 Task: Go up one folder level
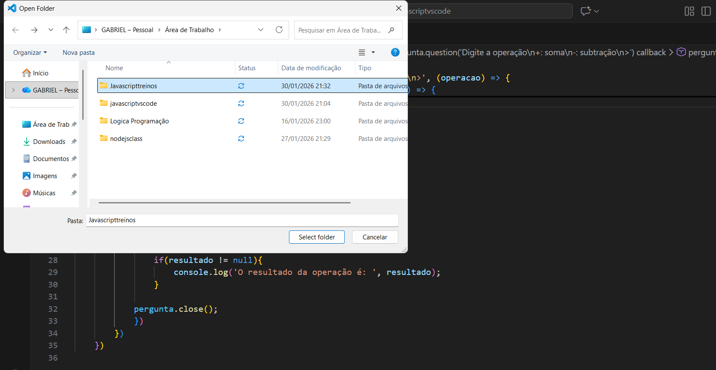click(66, 30)
